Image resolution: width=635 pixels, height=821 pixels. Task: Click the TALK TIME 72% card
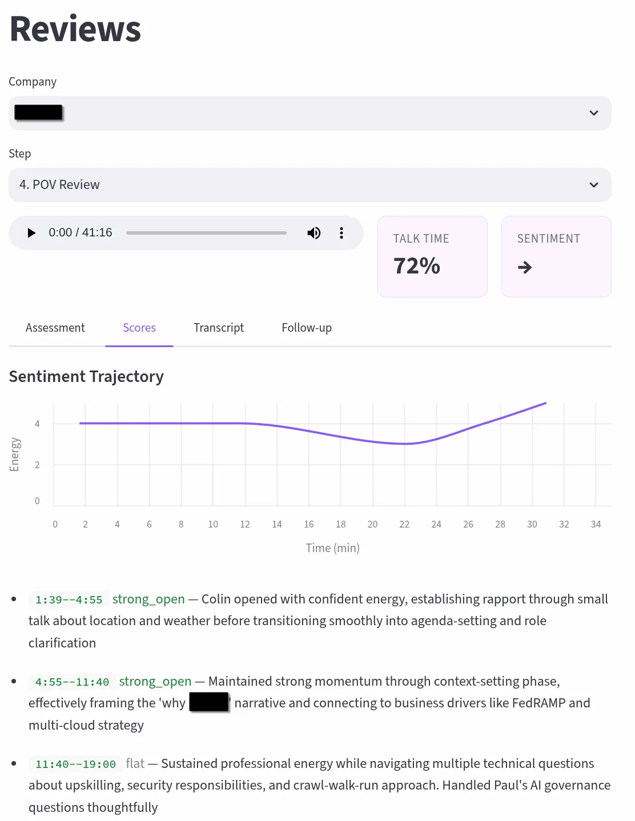point(432,256)
